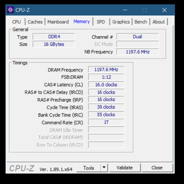The image size is (184, 184).
Task: Click the Command Rate 1T value
Action: click(x=106, y=122)
